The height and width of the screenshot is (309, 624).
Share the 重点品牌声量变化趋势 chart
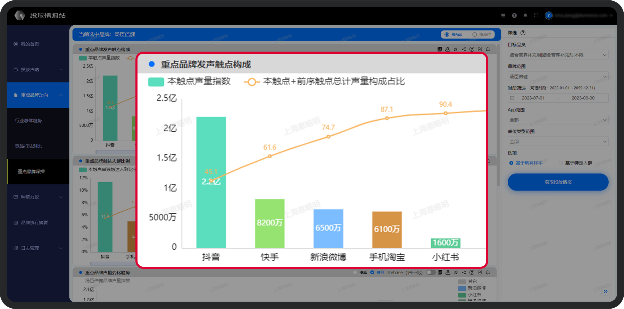tap(464, 272)
